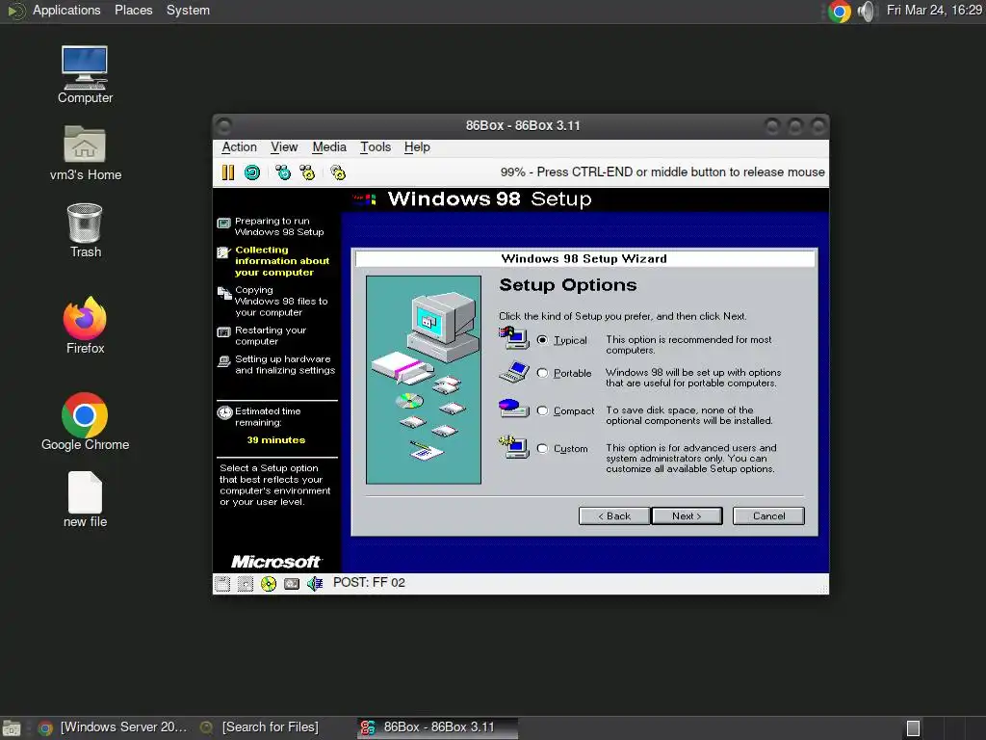The image size is (986, 740).
Task: Send Ctrl+Alt+Esc via the toolbar icon
Action: (x=307, y=172)
